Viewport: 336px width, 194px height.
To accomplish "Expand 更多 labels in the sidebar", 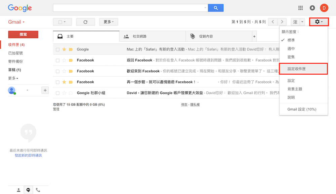I will pos(13,78).
